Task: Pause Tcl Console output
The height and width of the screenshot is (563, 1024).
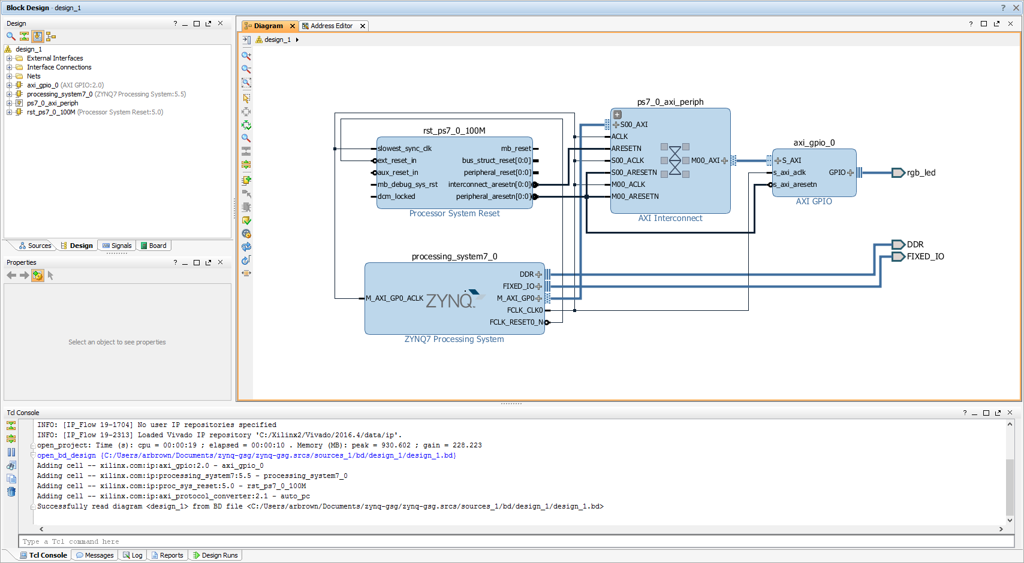Action: (11, 452)
